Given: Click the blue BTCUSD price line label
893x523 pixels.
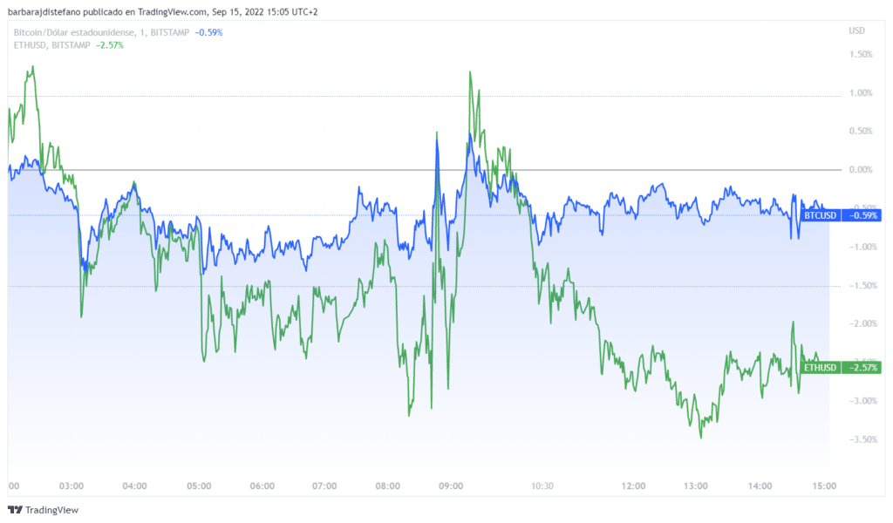Looking at the screenshot, I should point(820,215).
